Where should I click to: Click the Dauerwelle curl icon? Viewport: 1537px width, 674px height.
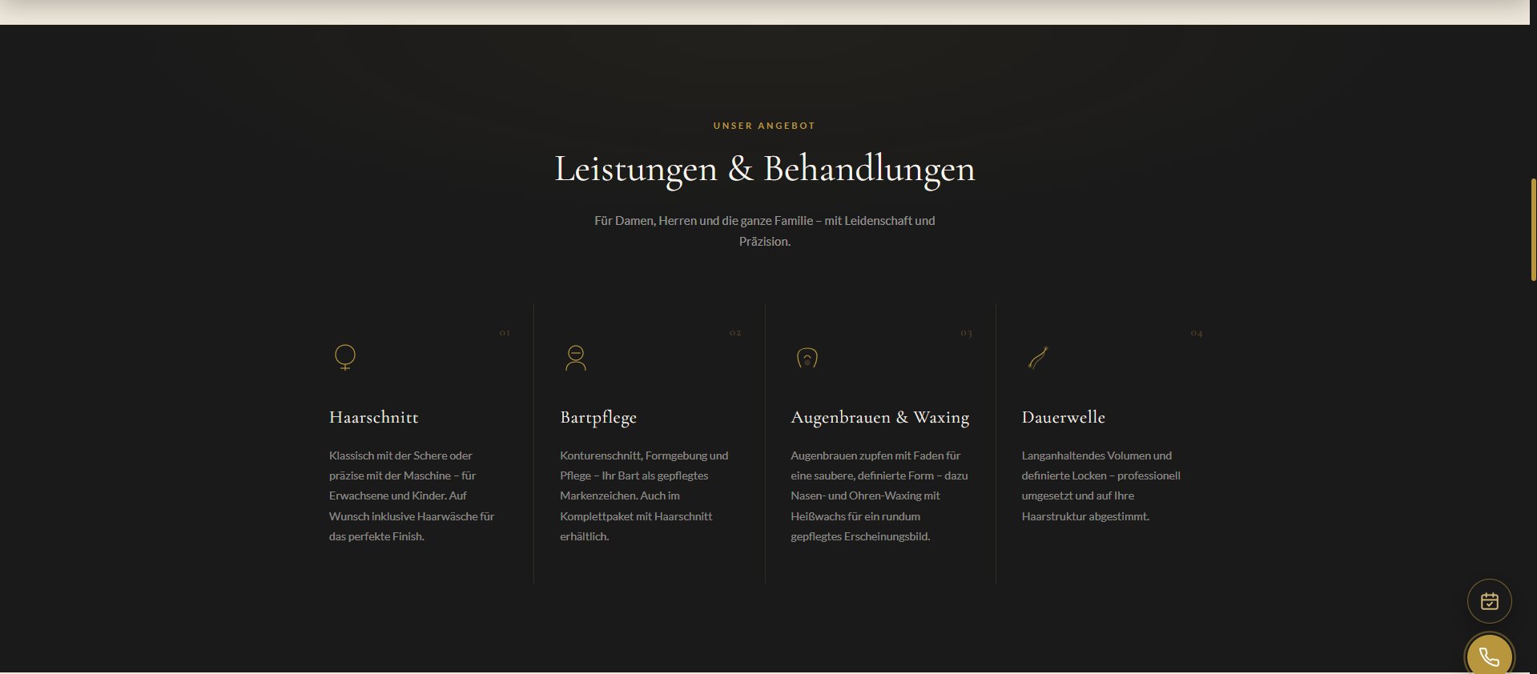point(1038,357)
